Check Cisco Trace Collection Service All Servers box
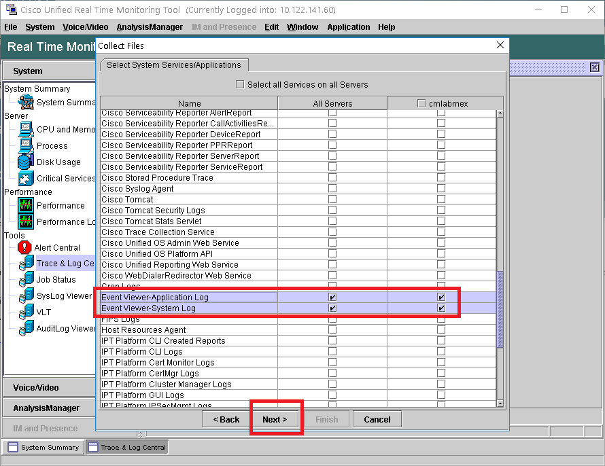605x466 pixels. point(332,232)
